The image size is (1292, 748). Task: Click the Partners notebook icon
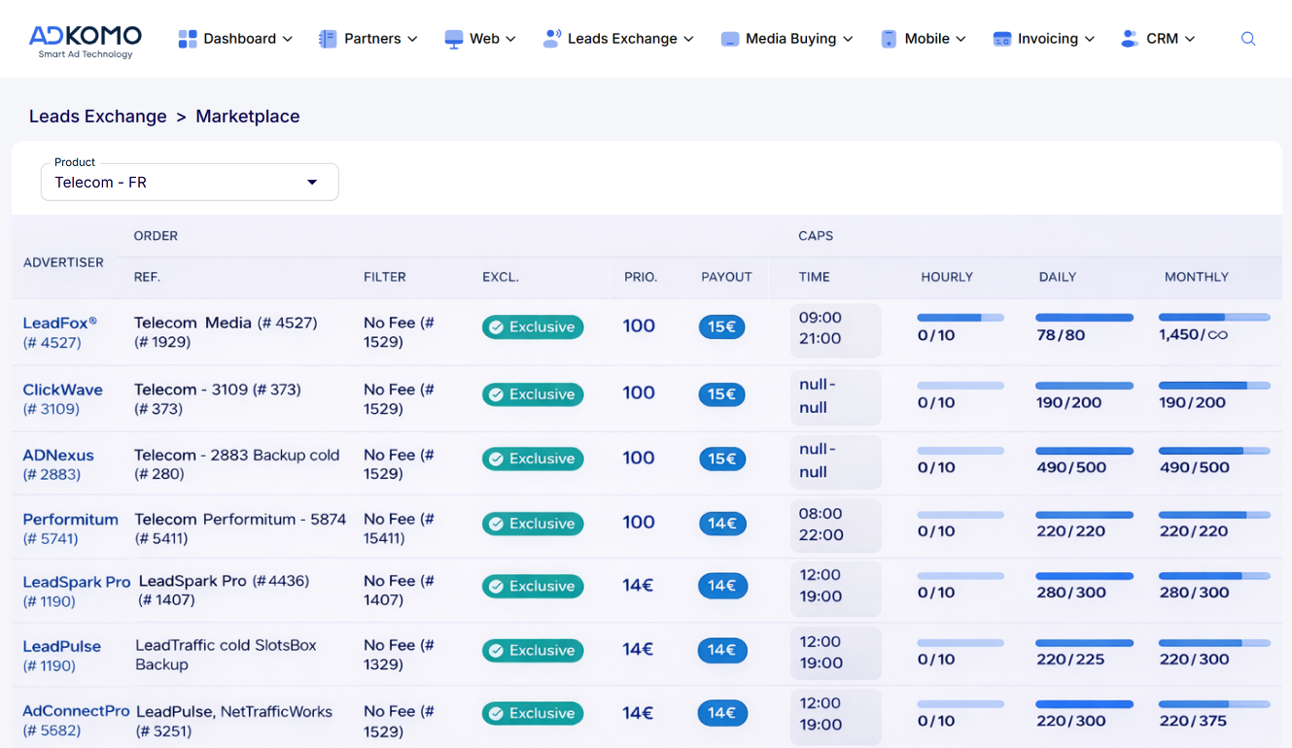tap(328, 39)
